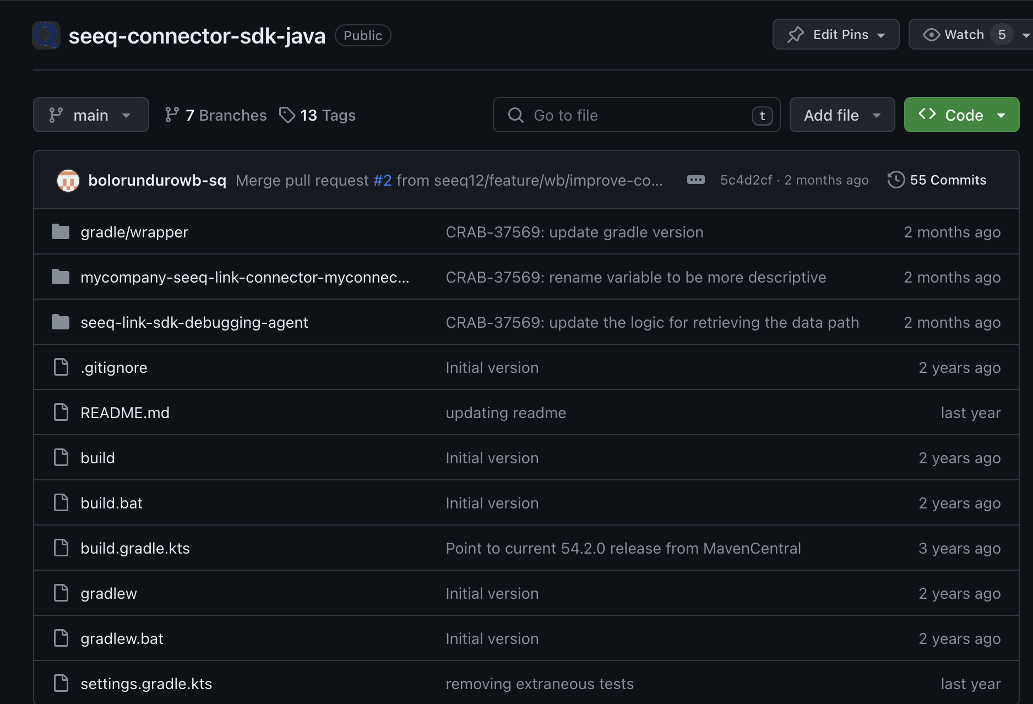Open the Watch button with count 5

click(x=971, y=35)
